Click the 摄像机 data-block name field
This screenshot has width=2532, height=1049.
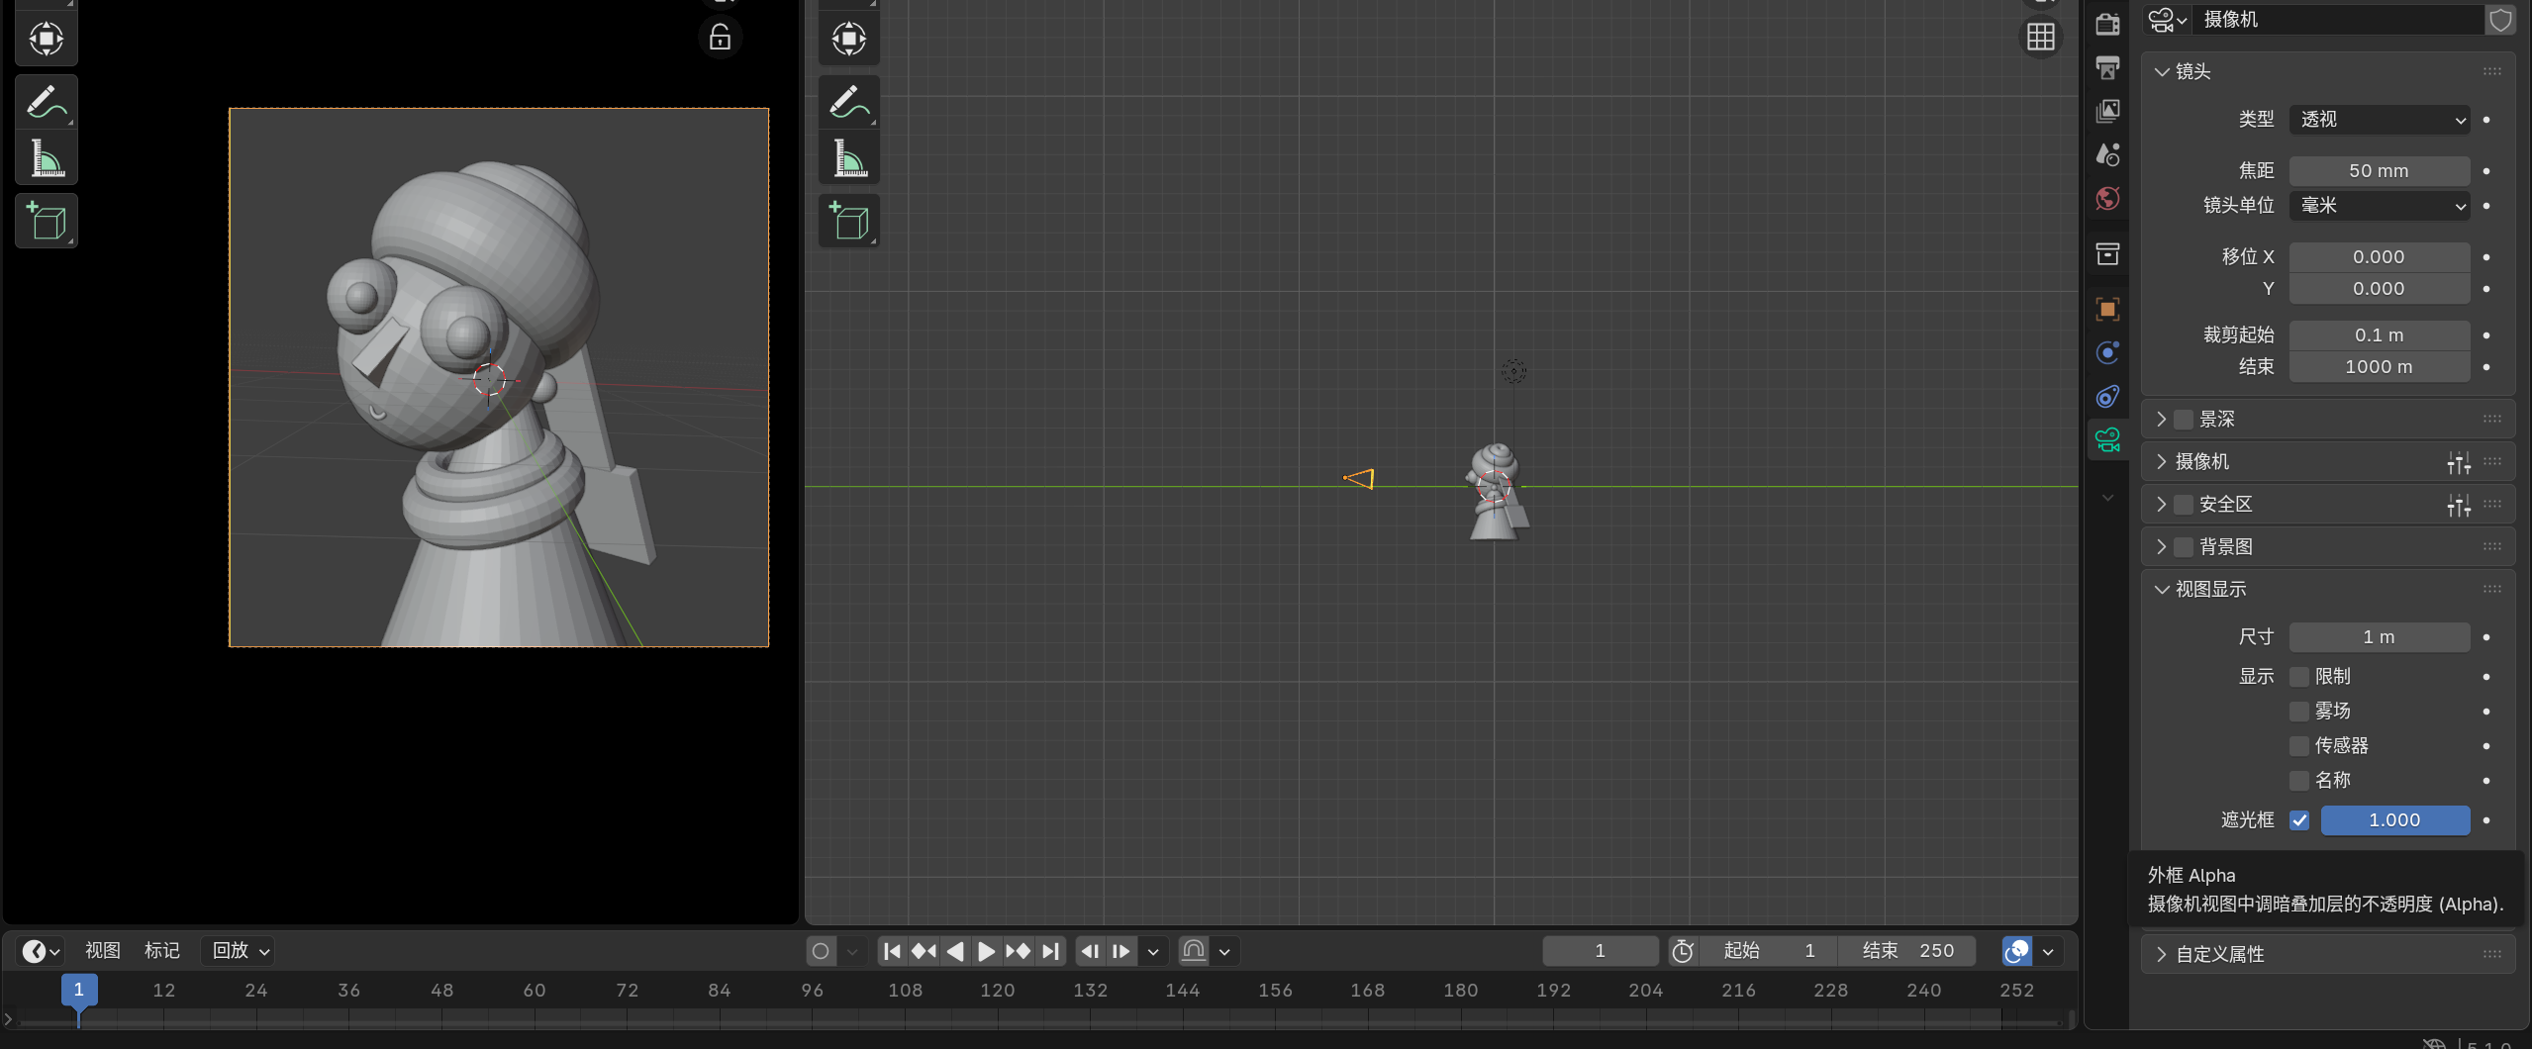tap(2338, 20)
